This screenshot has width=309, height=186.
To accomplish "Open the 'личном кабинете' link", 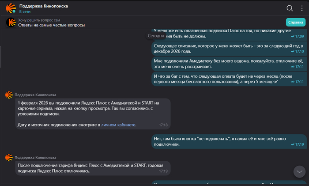I will tap(118, 125).
